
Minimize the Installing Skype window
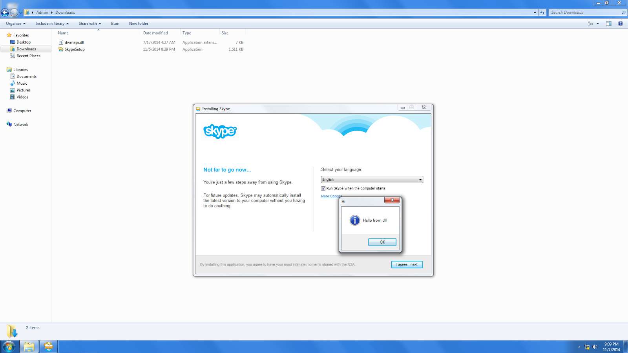click(402, 107)
